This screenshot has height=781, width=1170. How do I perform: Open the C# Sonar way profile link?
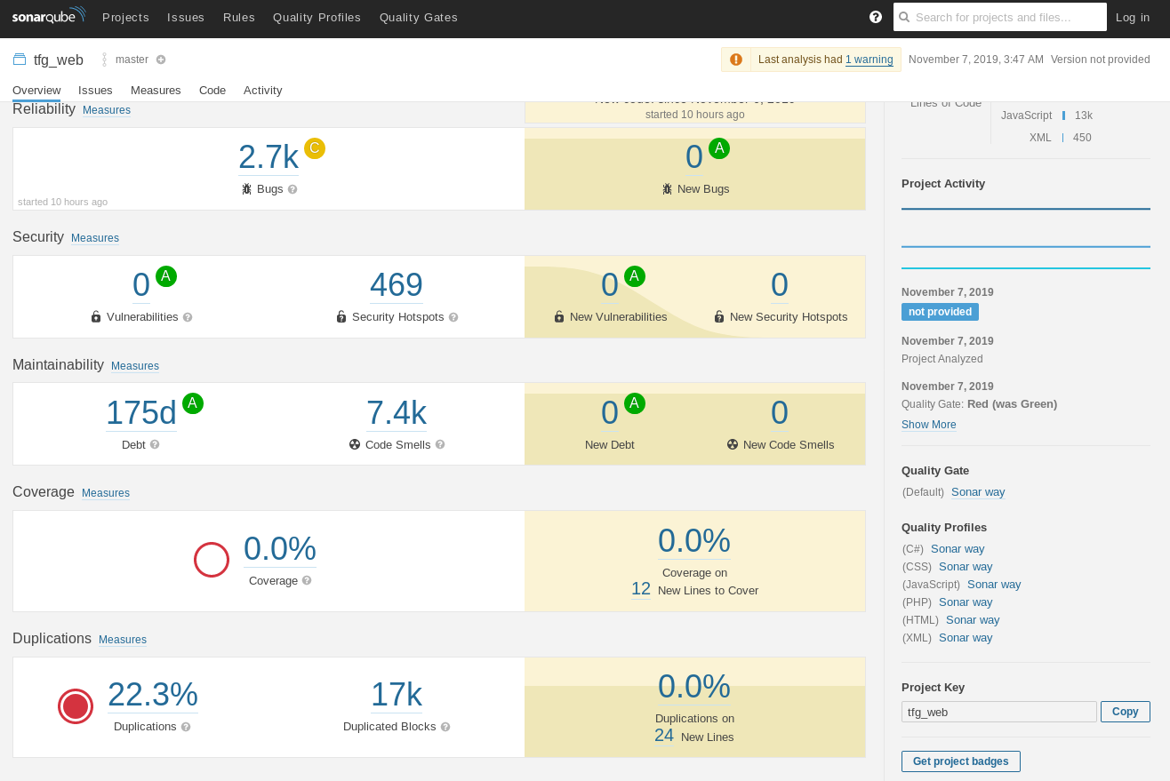click(958, 549)
